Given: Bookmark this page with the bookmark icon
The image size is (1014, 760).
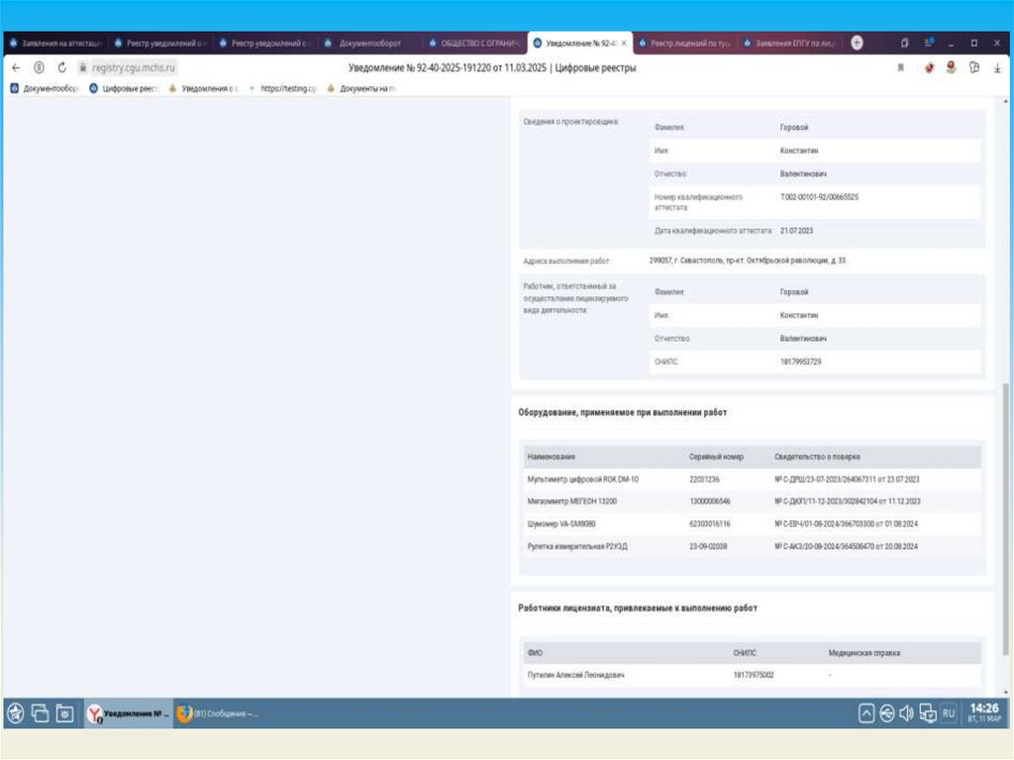Looking at the screenshot, I should [900, 68].
